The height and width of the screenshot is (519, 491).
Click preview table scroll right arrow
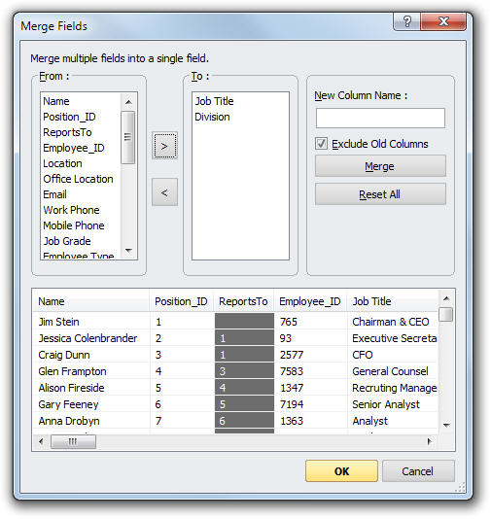[x=430, y=441]
